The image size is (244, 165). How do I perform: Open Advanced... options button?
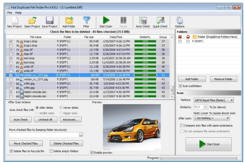(71, 120)
